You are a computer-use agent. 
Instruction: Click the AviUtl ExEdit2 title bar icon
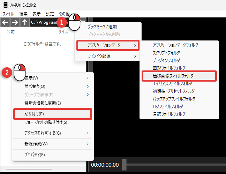pos(5,5)
